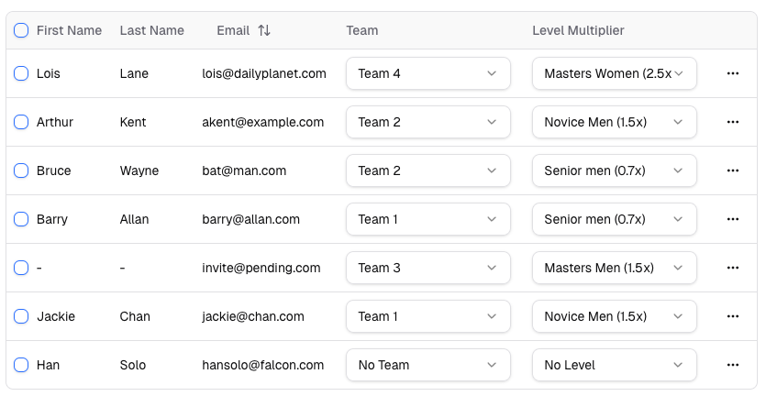
Task: Click the three-dot menu in Arthur Kent's row
Action: (732, 122)
